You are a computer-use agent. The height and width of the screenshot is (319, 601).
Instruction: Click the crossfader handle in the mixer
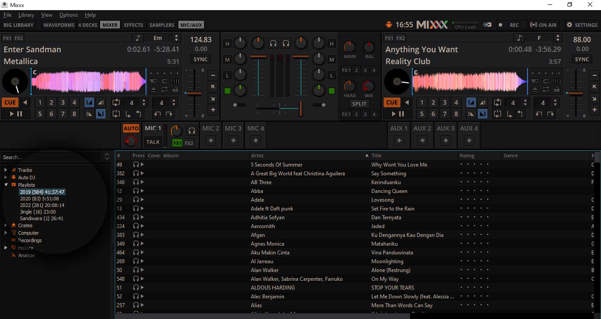301,108
